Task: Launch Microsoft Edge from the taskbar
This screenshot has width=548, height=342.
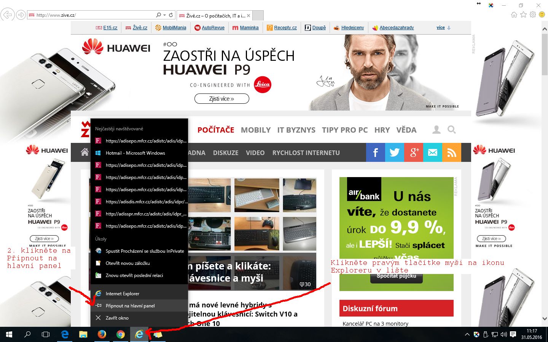Action: (65, 334)
